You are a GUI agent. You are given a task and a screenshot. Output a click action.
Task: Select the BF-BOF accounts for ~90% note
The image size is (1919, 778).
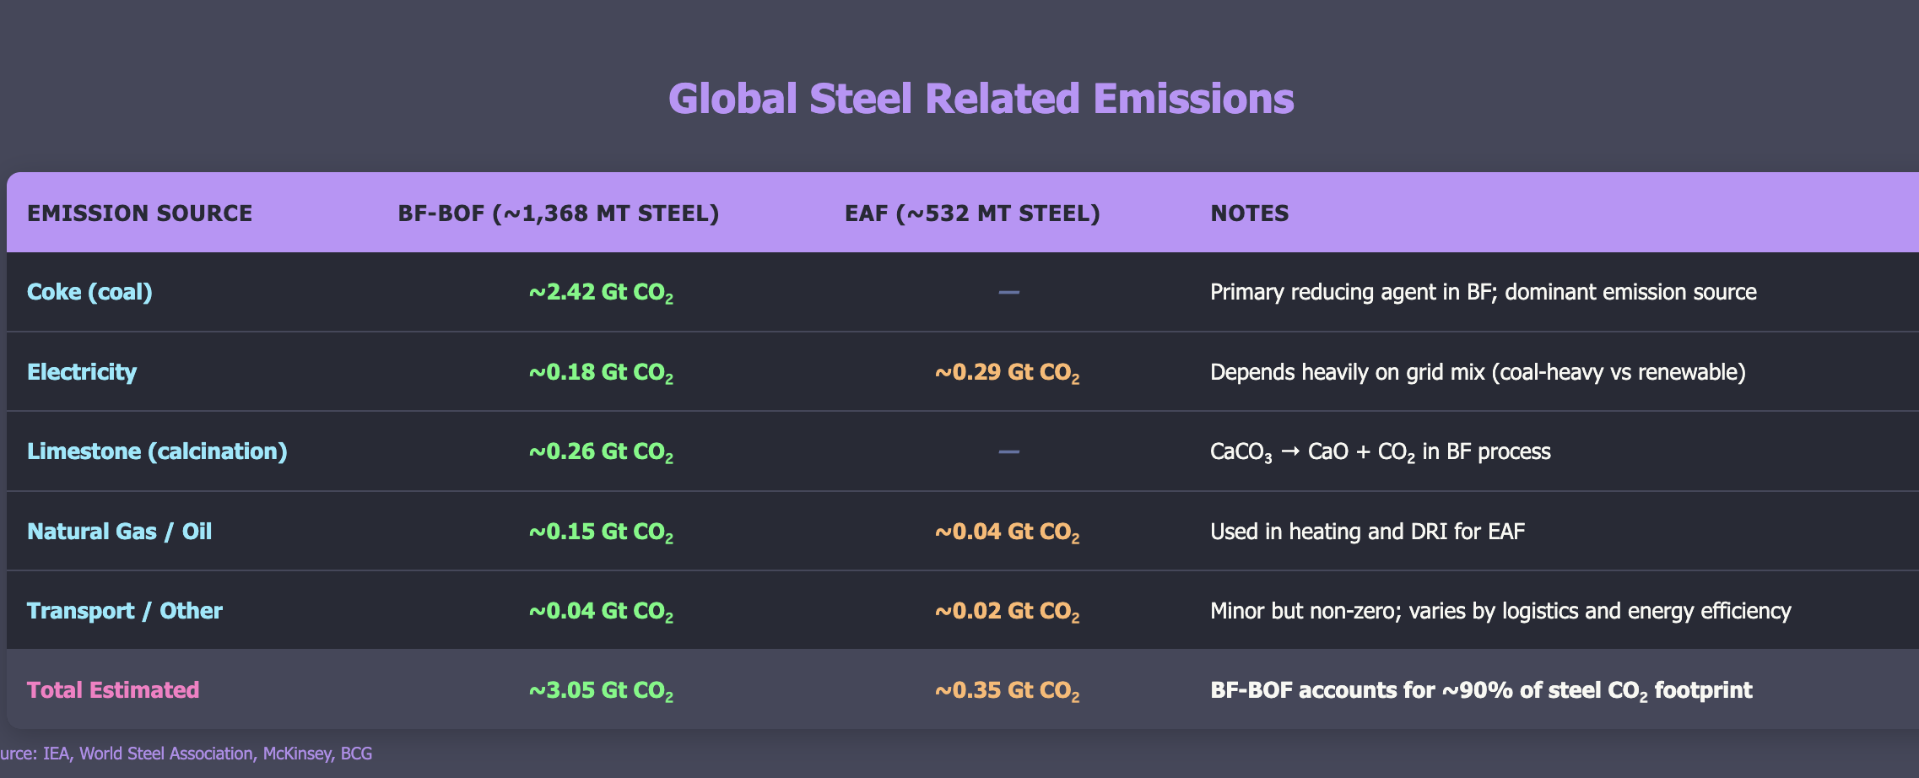coord(1481,691)
